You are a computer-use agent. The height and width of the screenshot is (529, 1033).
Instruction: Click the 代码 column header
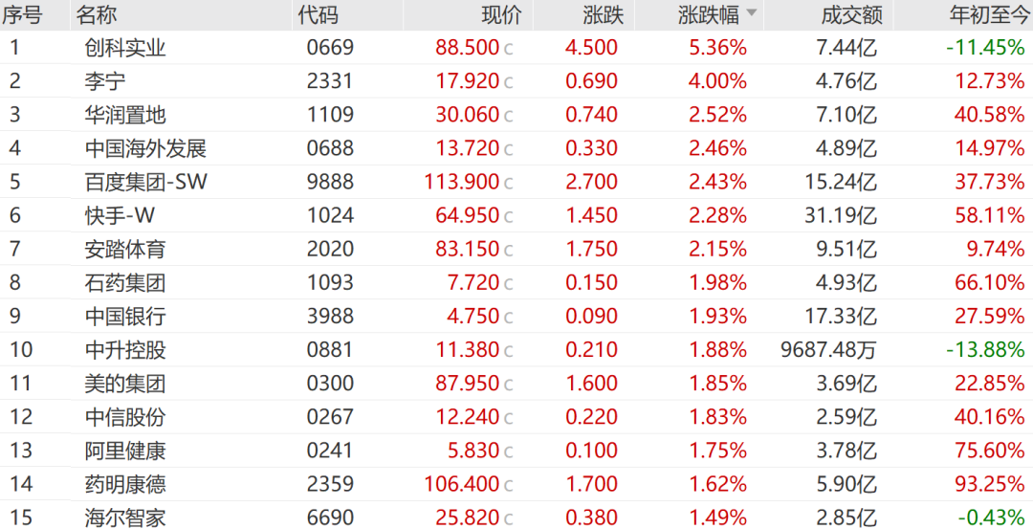click(x=318, y=14)
